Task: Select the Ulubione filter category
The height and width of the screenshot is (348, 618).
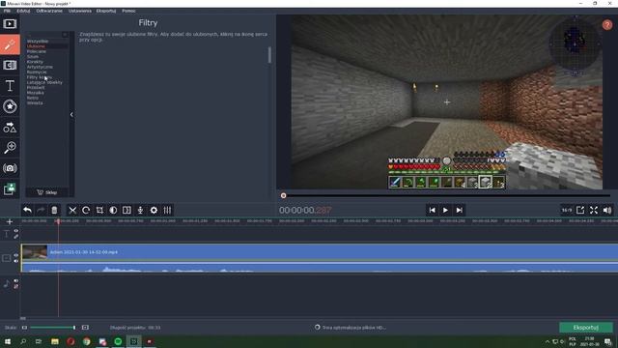Action: [36, 46]
